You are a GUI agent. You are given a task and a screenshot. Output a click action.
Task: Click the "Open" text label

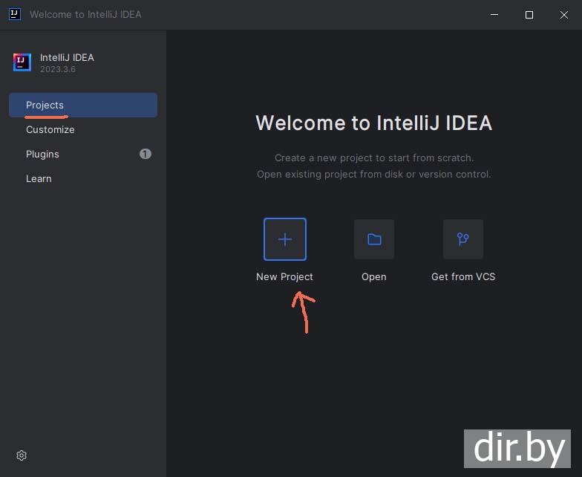point(374,276)
